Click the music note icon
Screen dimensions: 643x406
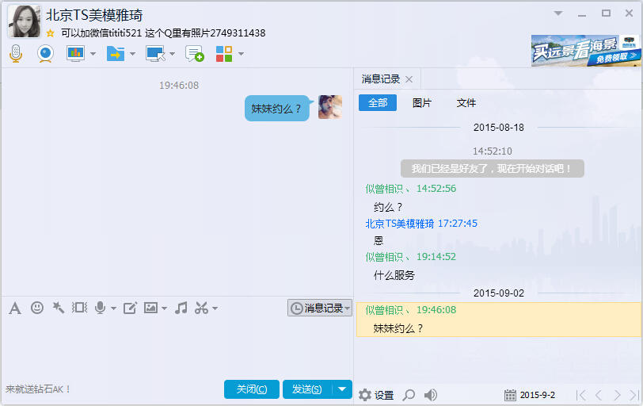tap(181, 308)
